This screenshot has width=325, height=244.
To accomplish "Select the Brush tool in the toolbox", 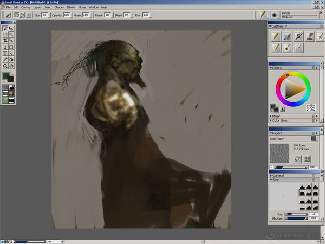I will pyautogui.click(x=5, y=28).
